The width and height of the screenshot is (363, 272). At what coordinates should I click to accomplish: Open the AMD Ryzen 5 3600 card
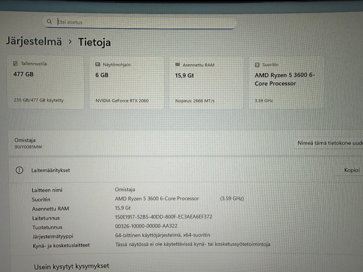coord(286,82)
